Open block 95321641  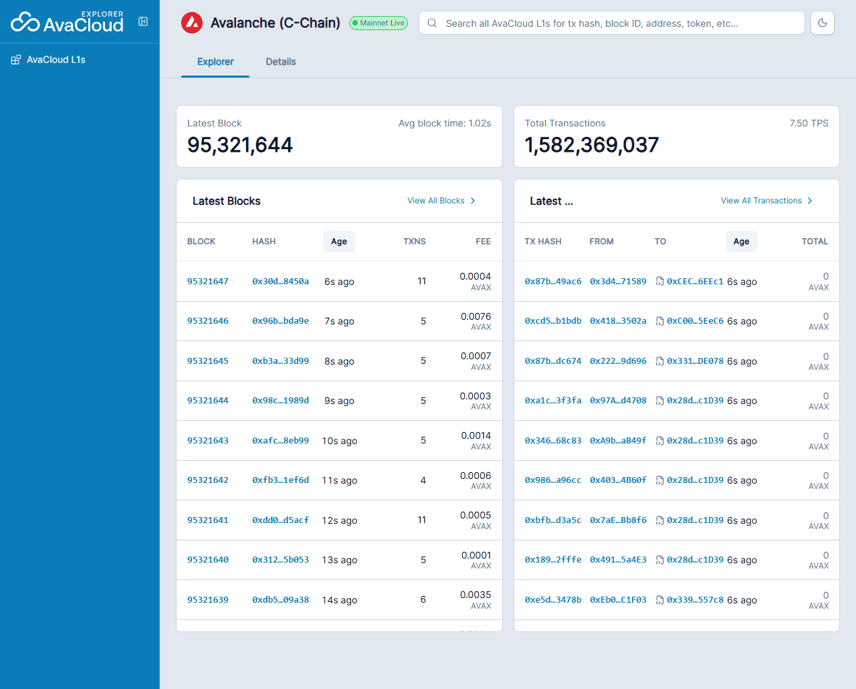pyautogui.click(x=208, y=520)
